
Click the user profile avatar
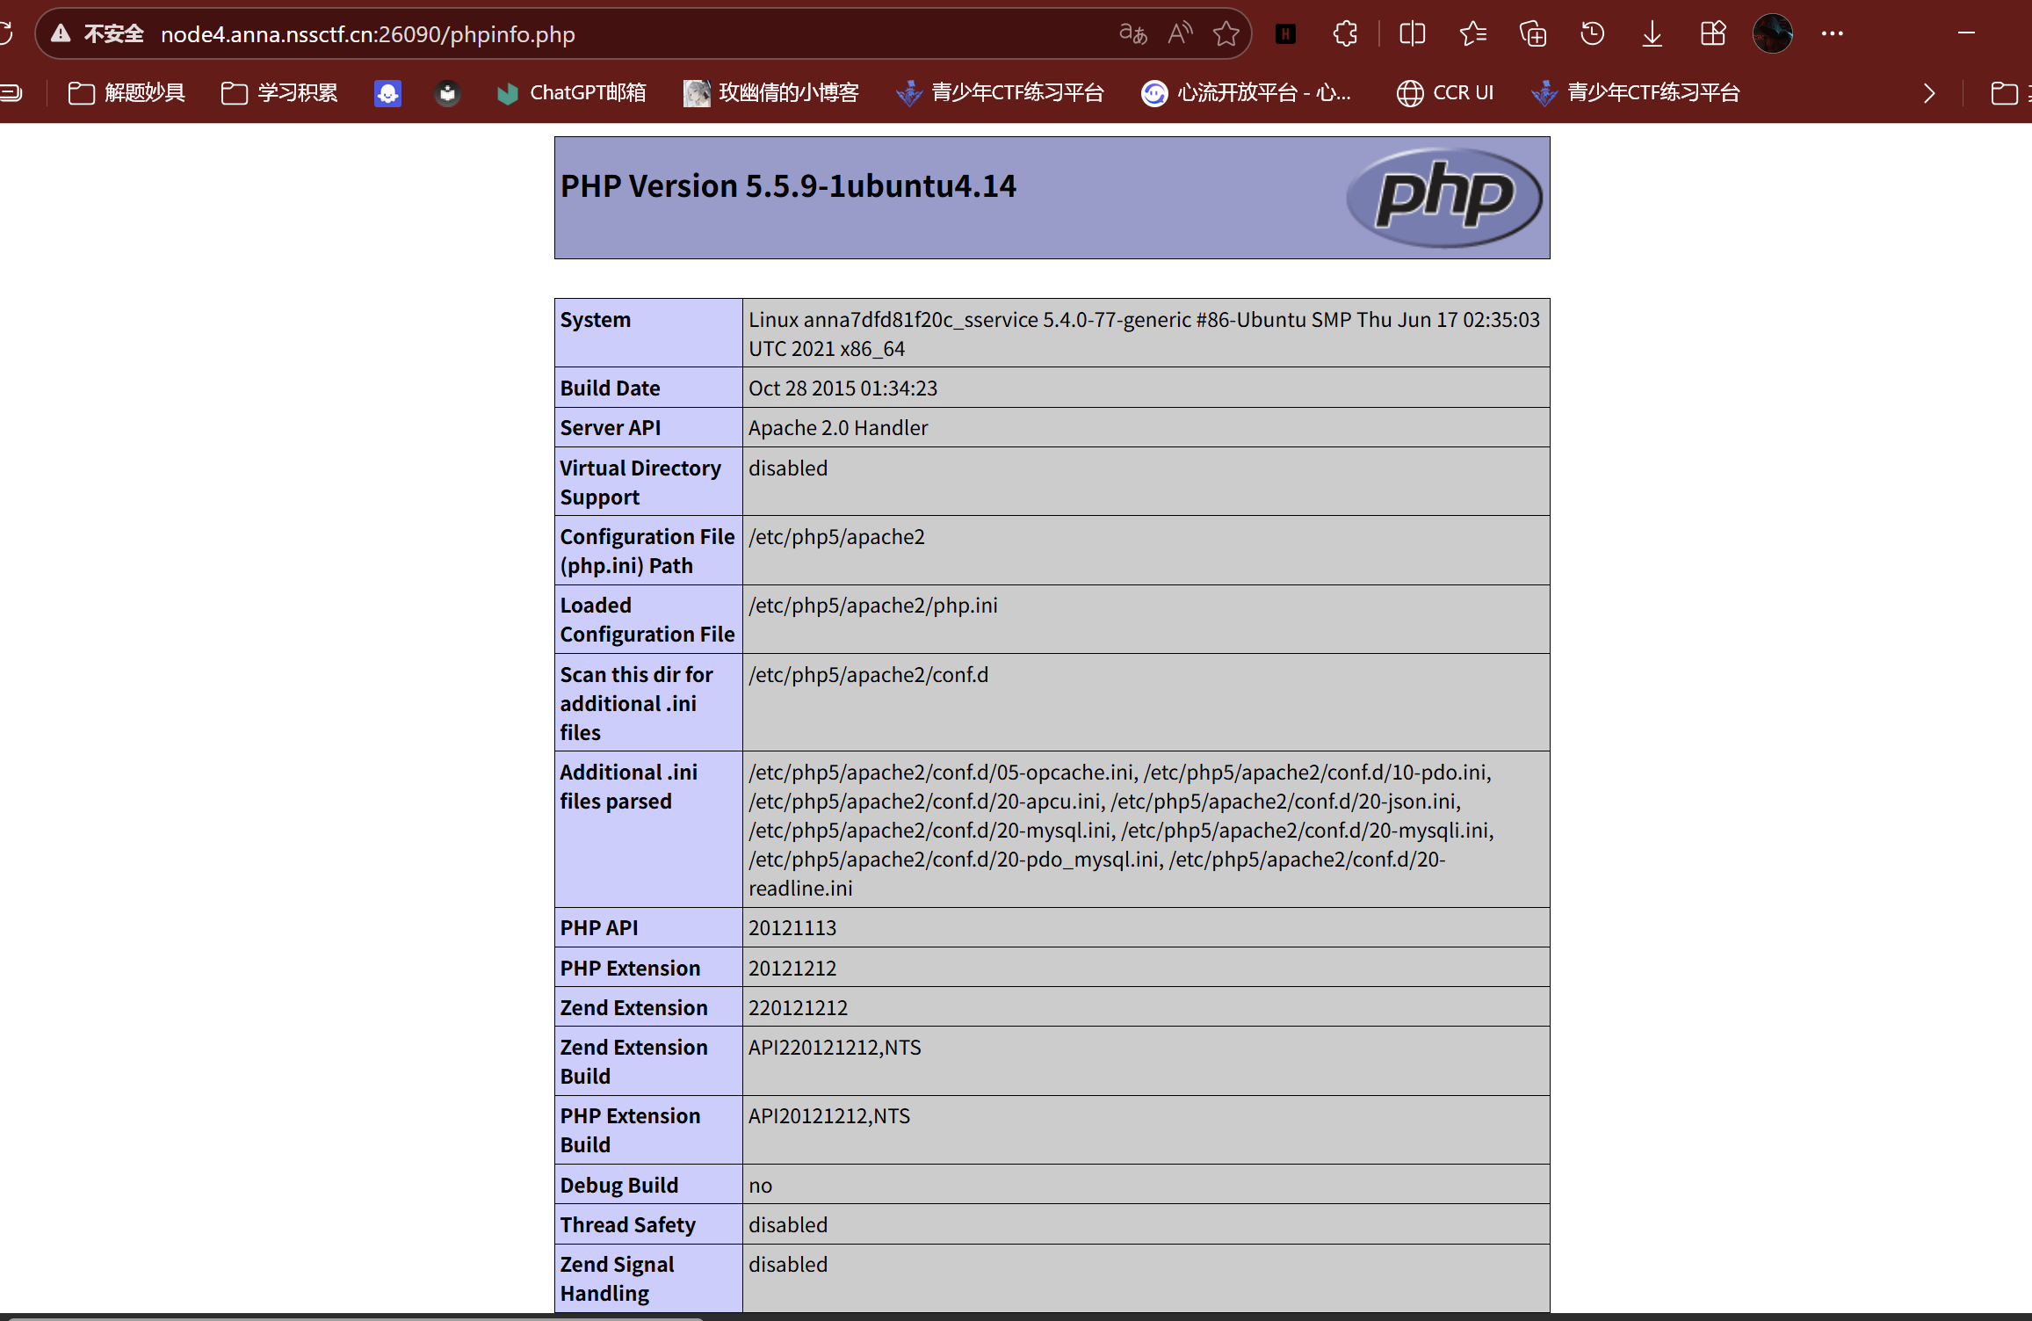tap(1772, 34)
